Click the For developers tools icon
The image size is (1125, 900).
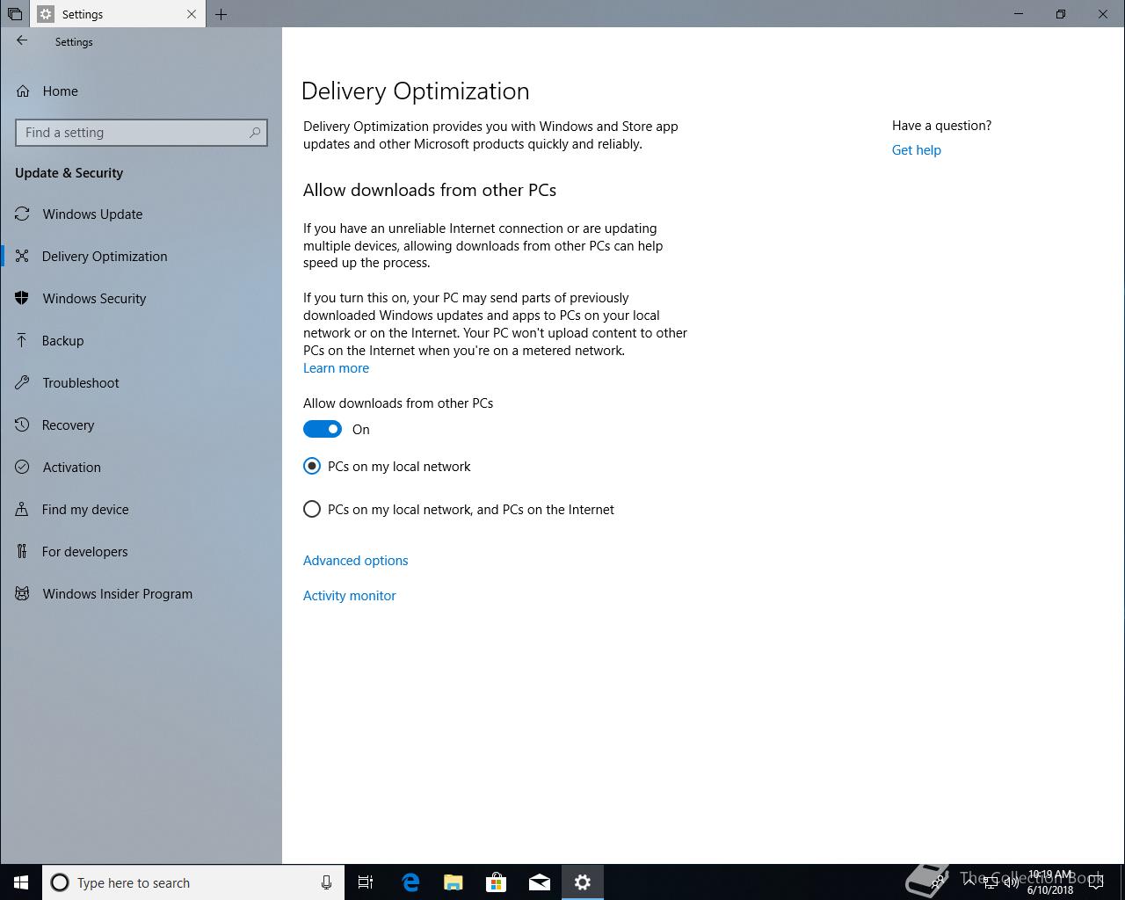(x=22, y=552)
